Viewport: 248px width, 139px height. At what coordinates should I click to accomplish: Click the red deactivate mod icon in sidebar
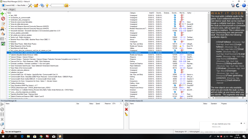3,18
